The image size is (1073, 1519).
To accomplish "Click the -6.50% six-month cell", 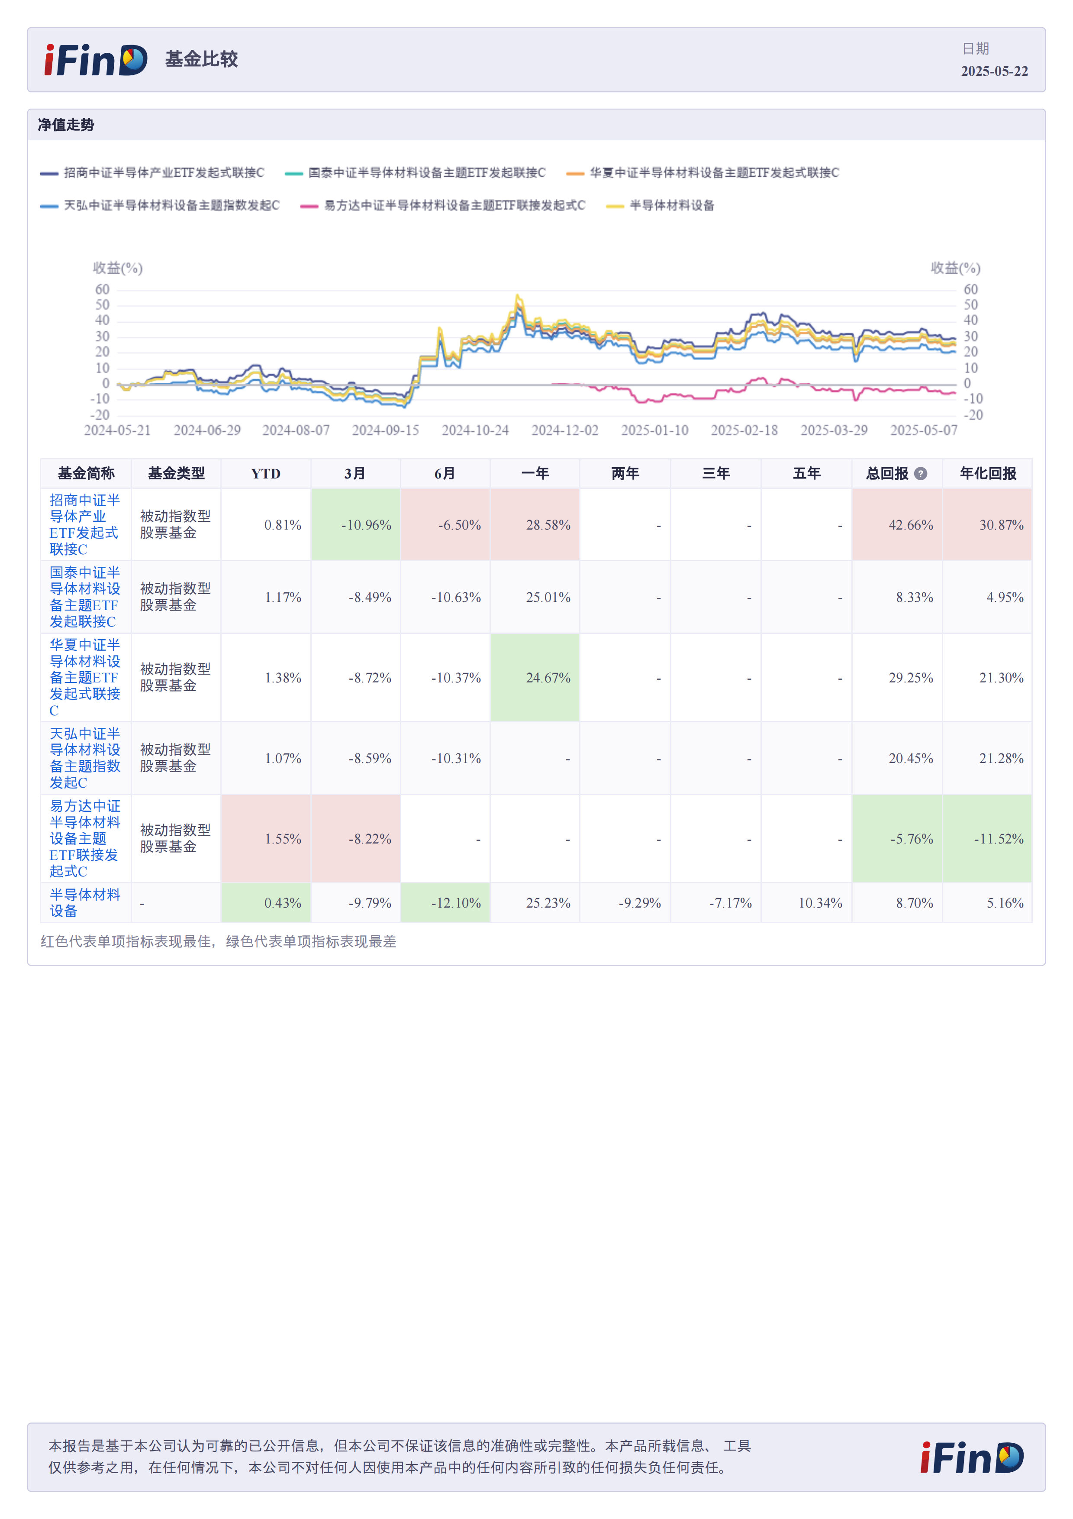I will tap(445, 525).
